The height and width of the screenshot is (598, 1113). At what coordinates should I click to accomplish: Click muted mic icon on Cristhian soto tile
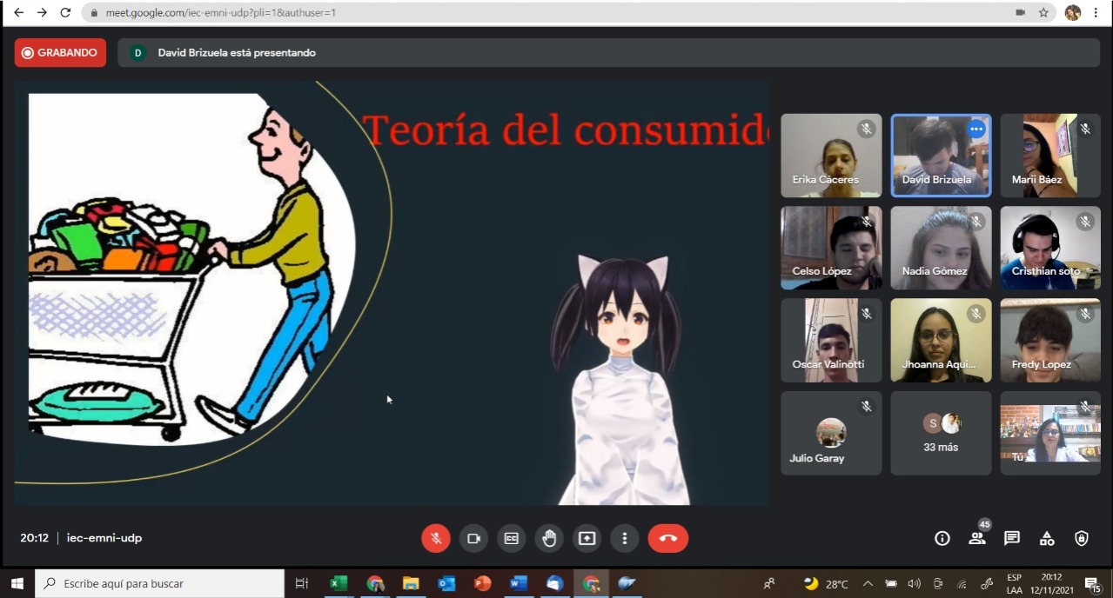[x=1085, y=222]
